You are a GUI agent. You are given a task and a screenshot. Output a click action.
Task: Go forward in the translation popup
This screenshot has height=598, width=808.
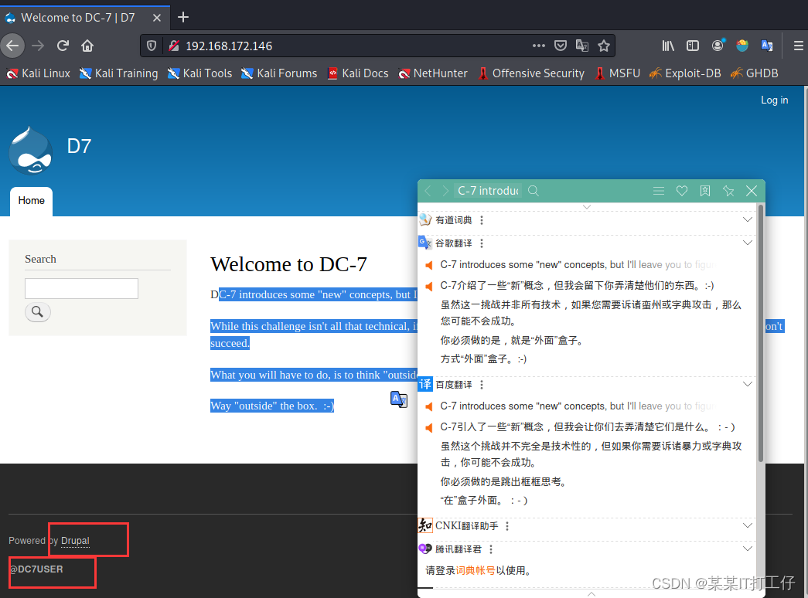(x=445, y=191)
